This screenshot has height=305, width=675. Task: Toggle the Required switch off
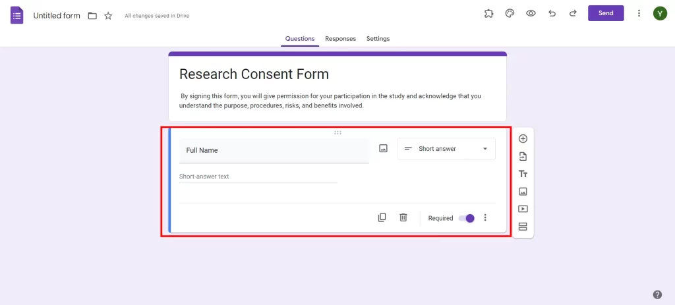tap(467, 218)
